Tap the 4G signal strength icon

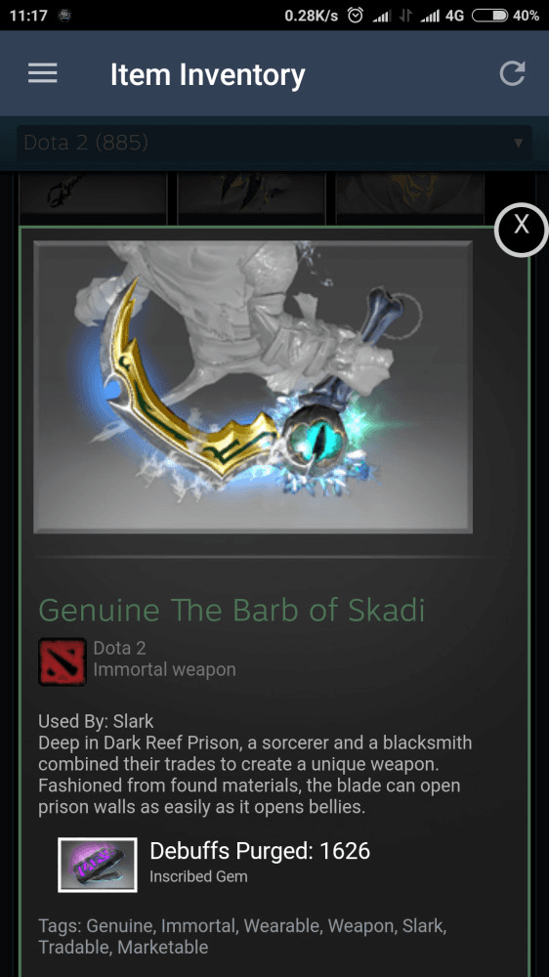click(442, 16)
